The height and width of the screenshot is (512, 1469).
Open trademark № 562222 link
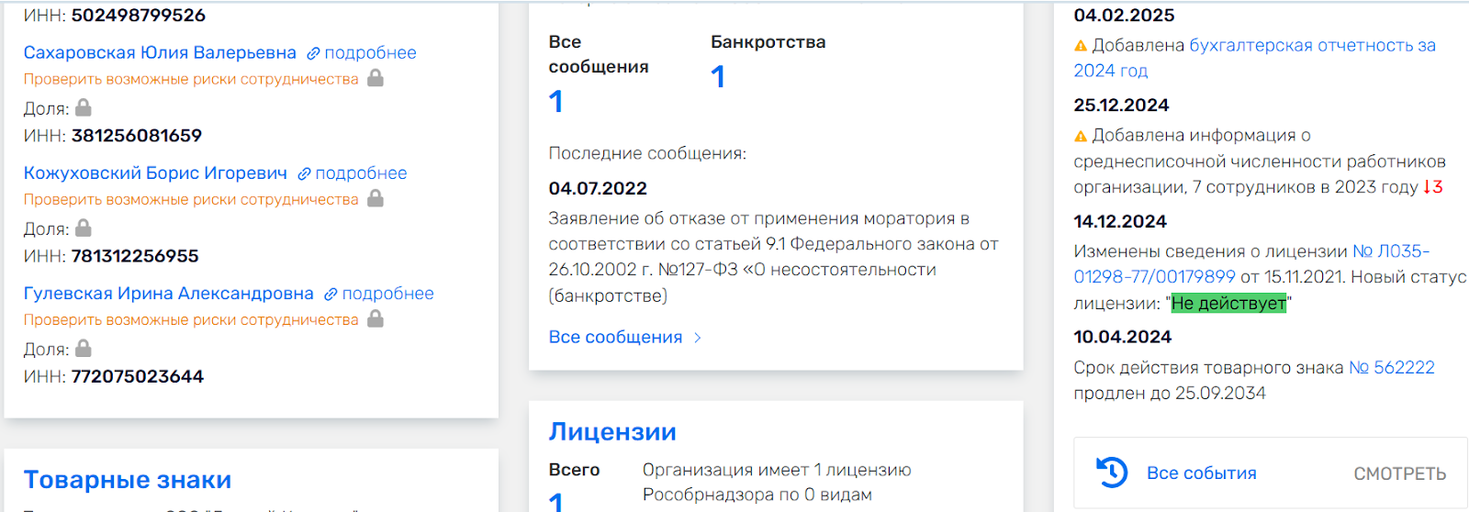(1392, 367)
